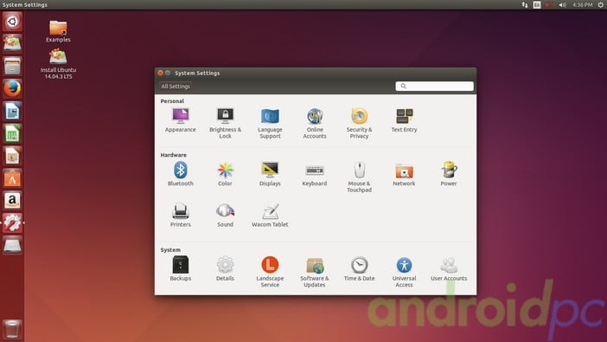Select Install Ubuntu 14.04.3 LTS desktop icon

[58, 64]
